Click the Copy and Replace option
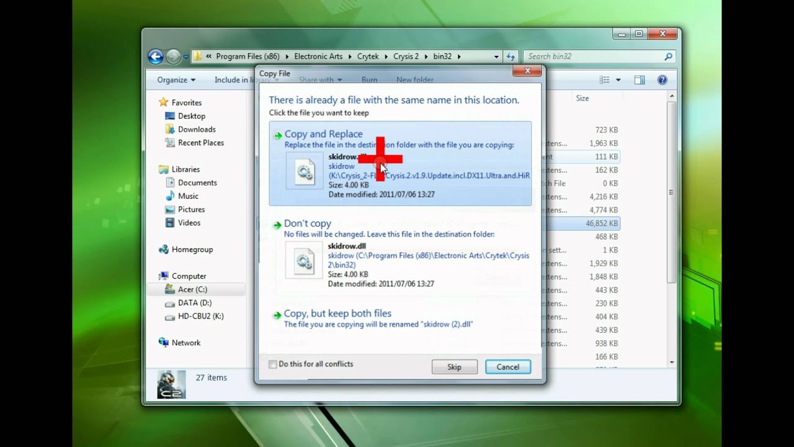The width and height of the screenshot is (794, 447). (400, 163)
